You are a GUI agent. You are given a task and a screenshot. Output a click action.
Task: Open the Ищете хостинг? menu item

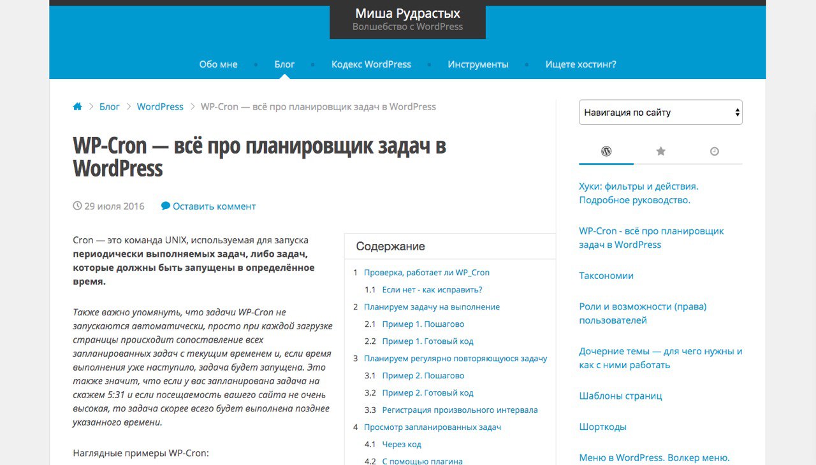581,64
